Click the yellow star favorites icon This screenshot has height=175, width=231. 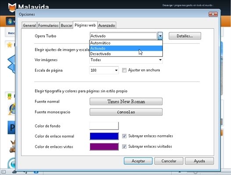(x=9, y=45)
